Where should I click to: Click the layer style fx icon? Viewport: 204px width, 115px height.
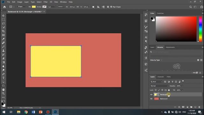(179, 107)
